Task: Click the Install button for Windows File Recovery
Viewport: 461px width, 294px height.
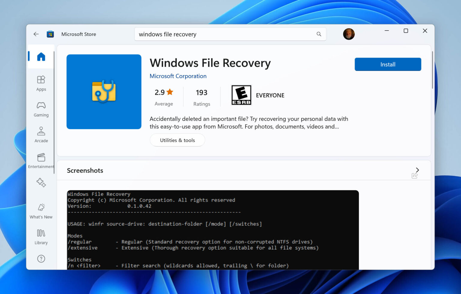Action: point(388,64)
